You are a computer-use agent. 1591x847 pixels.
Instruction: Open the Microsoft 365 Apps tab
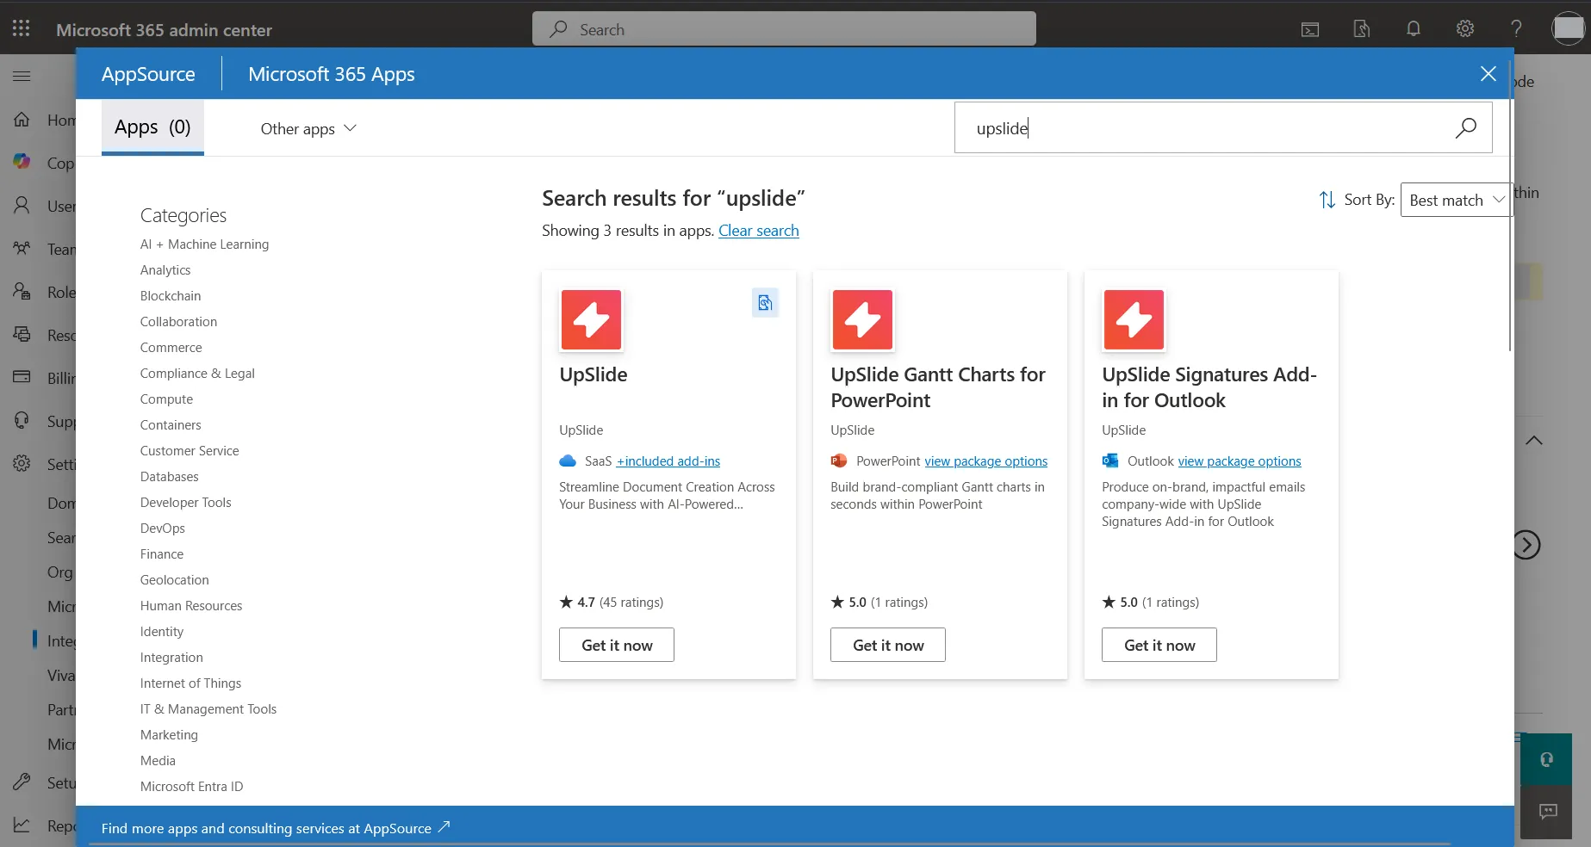coord(332,74)
